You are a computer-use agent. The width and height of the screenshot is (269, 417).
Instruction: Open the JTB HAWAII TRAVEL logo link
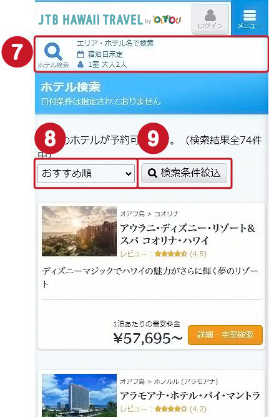[x=90, y=19]
